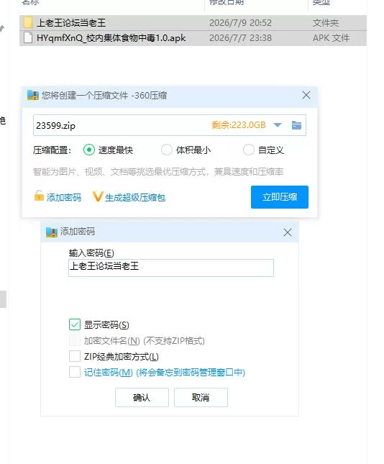Click the 2026/7/7 23:38 date cell
Viewport: 384px width, 464px height.
(x=240, y=38)
